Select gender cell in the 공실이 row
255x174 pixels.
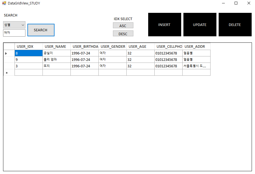tap(112, 53)
